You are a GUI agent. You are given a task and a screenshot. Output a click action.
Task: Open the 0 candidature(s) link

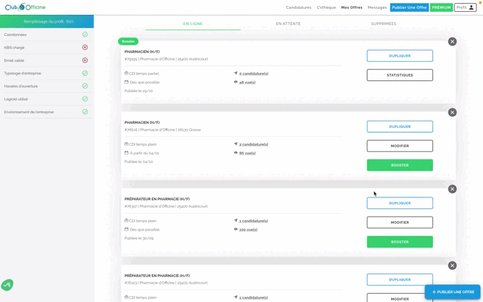253,74
